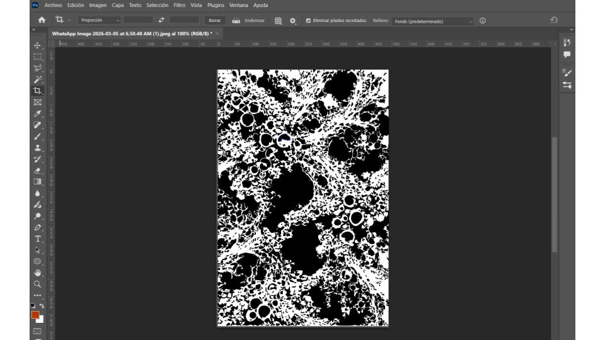The height and width of the screenshot is (340, 605).
Task: Select the Eyedropper tool
Action: coord(37,113)
